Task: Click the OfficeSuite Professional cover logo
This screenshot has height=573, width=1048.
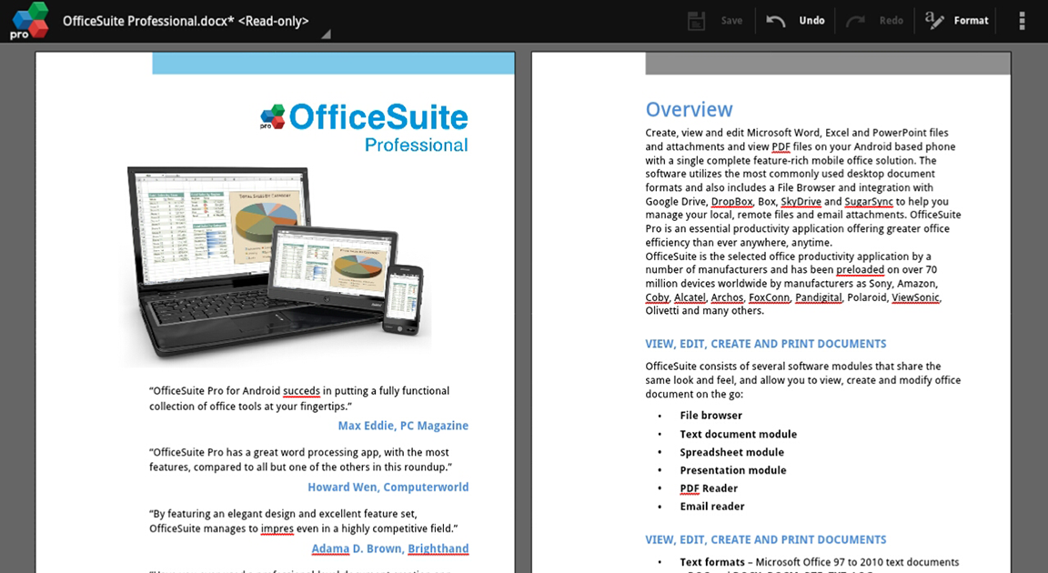Action: pos(364,127)
